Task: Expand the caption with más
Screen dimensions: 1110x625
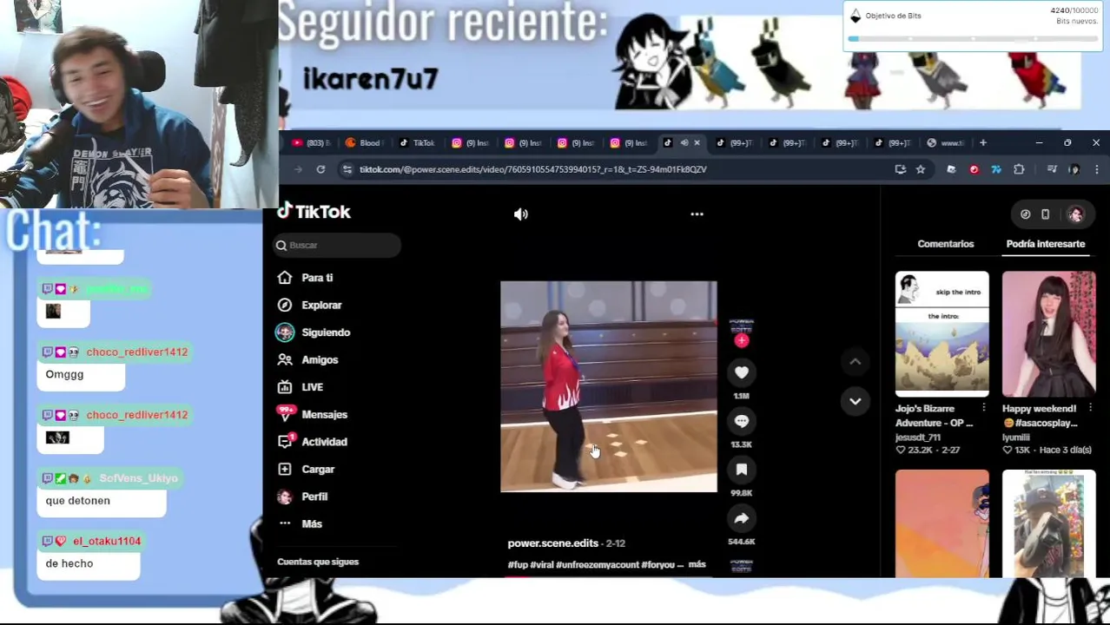Action: [x=697, y=564]
